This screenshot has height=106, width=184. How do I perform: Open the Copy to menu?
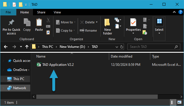[x=65, y=30]
